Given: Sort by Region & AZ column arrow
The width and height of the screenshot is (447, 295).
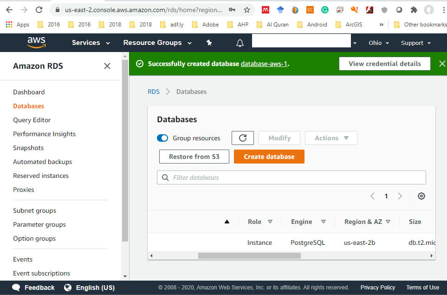Looking at the screenshot, I should tap(388, 222).
